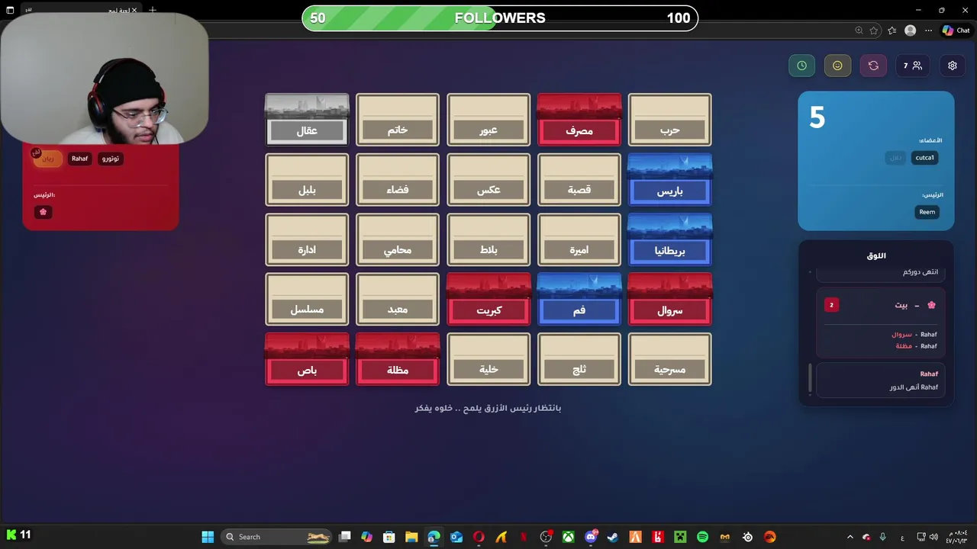Open Task View on the taskbar
977x549 pixels.
click(345, 537)
